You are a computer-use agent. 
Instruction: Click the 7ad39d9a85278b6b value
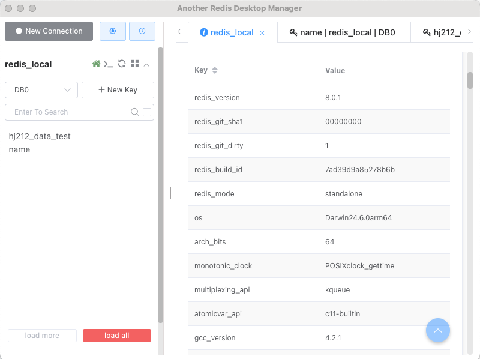click(x=359, y=170)
